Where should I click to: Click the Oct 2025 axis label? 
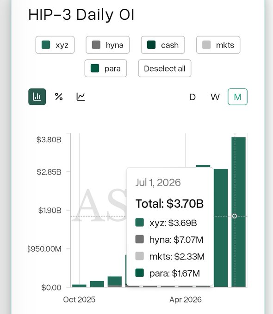click(x=79, y=300)
